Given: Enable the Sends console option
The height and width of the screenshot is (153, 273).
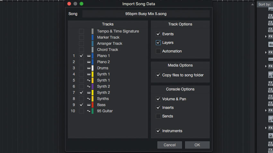Looking at the screenshot, I should pyautogui.click(x=158, y=116).
